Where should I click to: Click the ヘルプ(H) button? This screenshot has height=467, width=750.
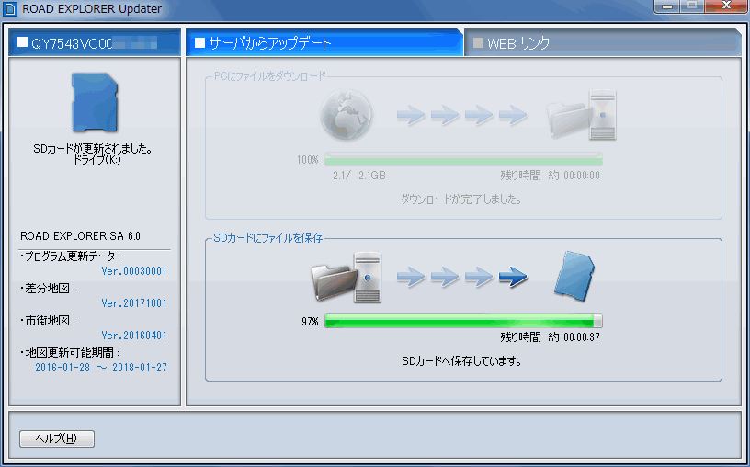pyautogui.click(x=57, y=439)
